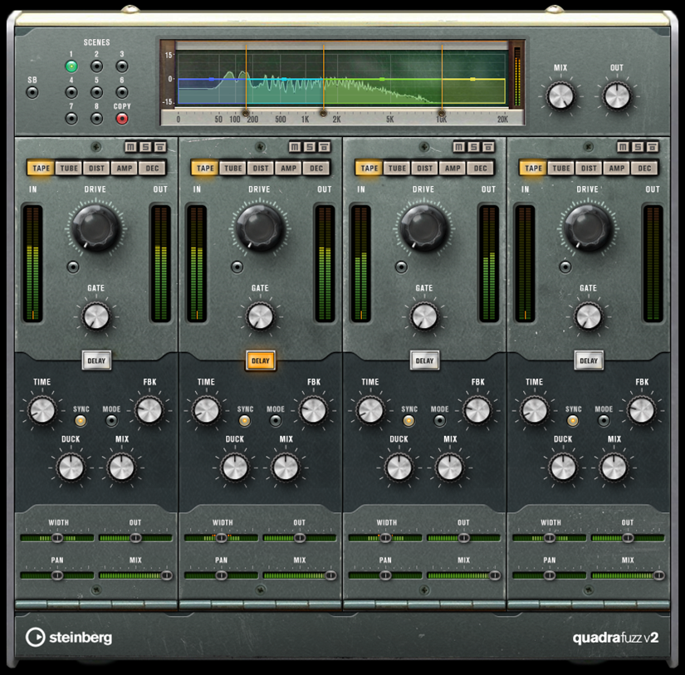Click the crossover handle between 1K and 2K
The height and width of the screenshot is (675, 685).
[323, 113]
